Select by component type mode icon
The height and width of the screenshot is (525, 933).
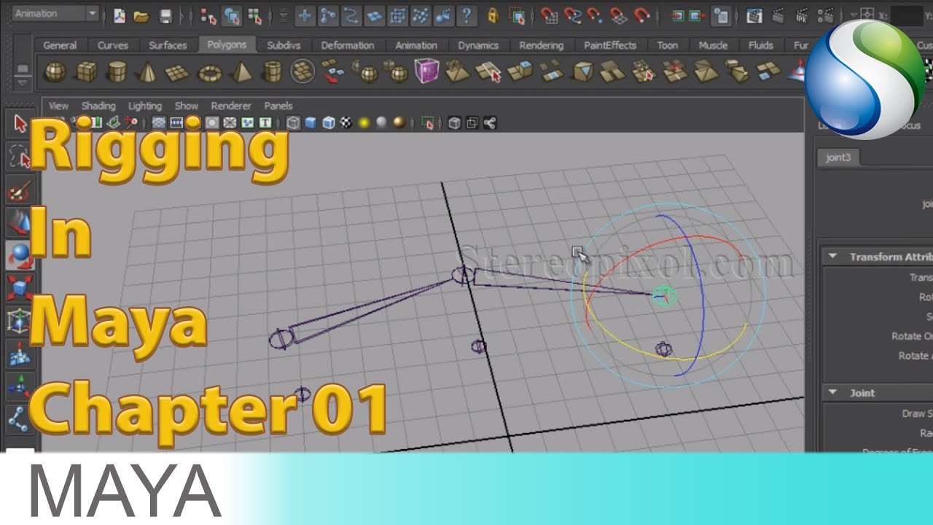pos(254,15)
